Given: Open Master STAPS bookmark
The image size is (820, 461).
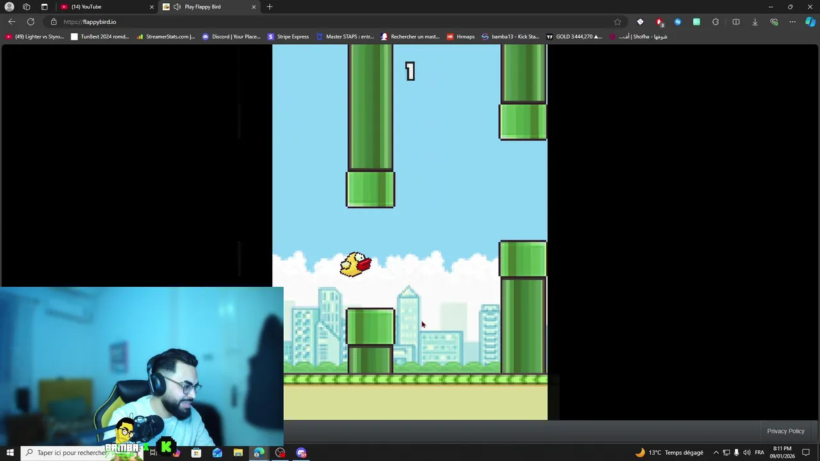Looking at the screenshot, I should tap(345, 36).
